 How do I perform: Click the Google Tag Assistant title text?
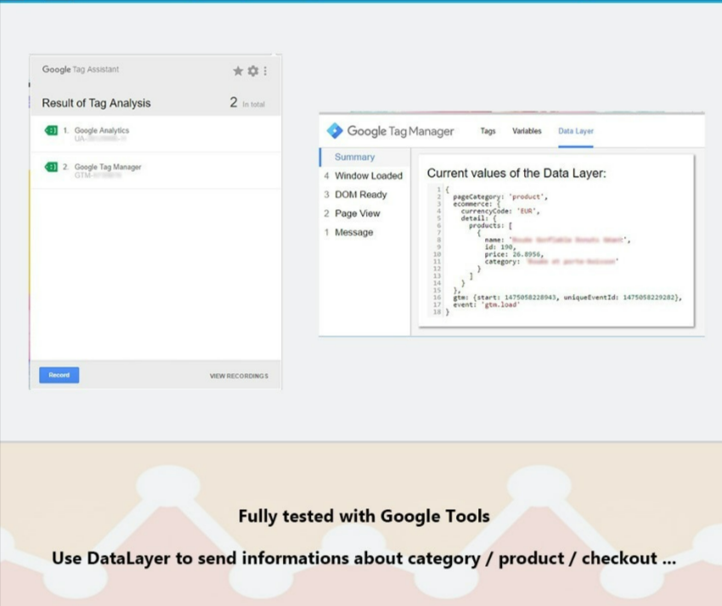[80, 69]
